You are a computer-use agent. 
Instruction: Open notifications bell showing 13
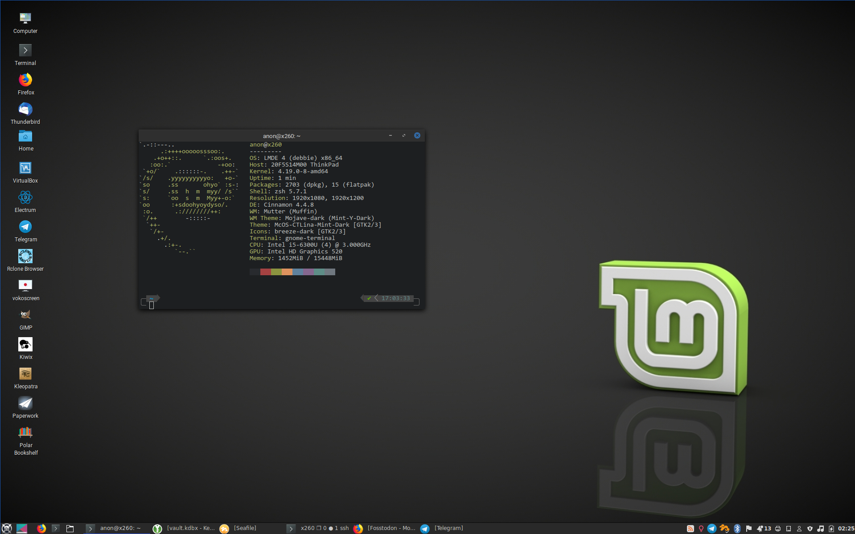click(764, 529)
